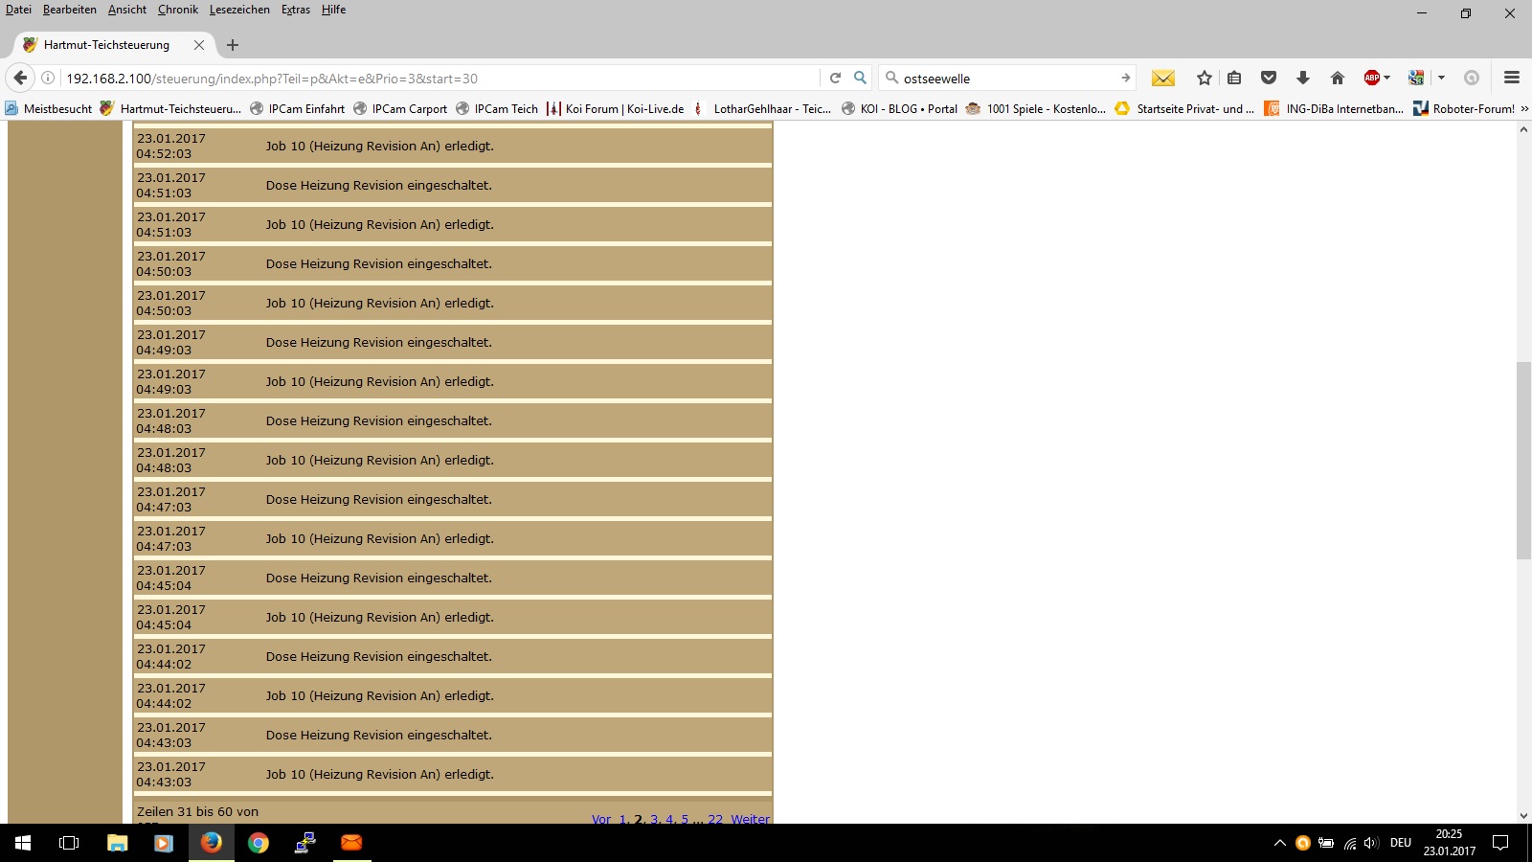1532x862 pixels.
Task: Click the vertical page scrollbar thumb
Action: [x=1523, y=460]
